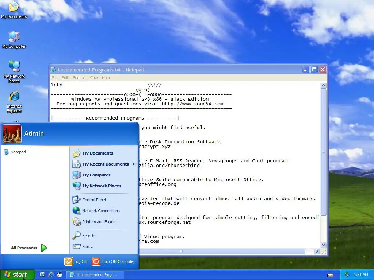Launch Search from the Start menu
The image size is (374, 280).
coord(84,236)
